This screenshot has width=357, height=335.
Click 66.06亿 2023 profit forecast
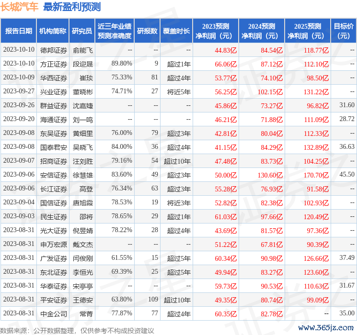click(x=226, y=64)
